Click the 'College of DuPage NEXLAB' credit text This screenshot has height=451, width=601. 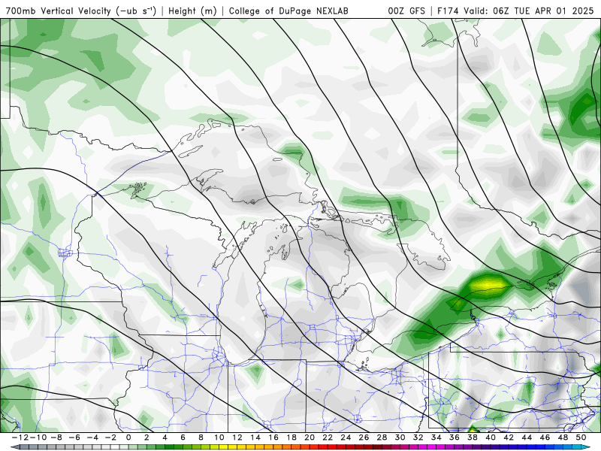point(288,11)
